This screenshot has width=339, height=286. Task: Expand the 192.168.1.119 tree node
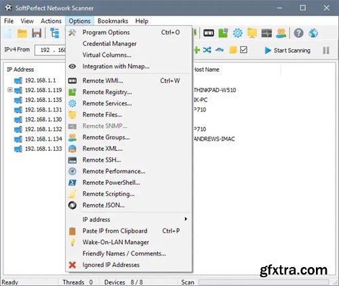(9, 90)
